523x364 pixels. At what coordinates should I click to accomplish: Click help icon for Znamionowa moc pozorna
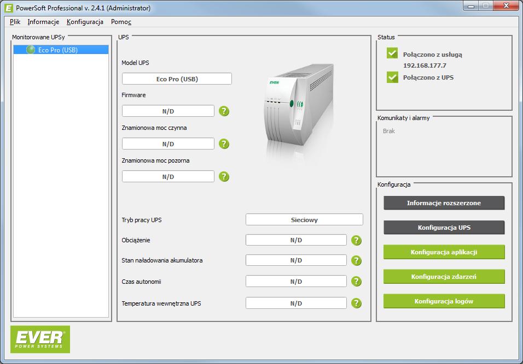click(224, 177)
